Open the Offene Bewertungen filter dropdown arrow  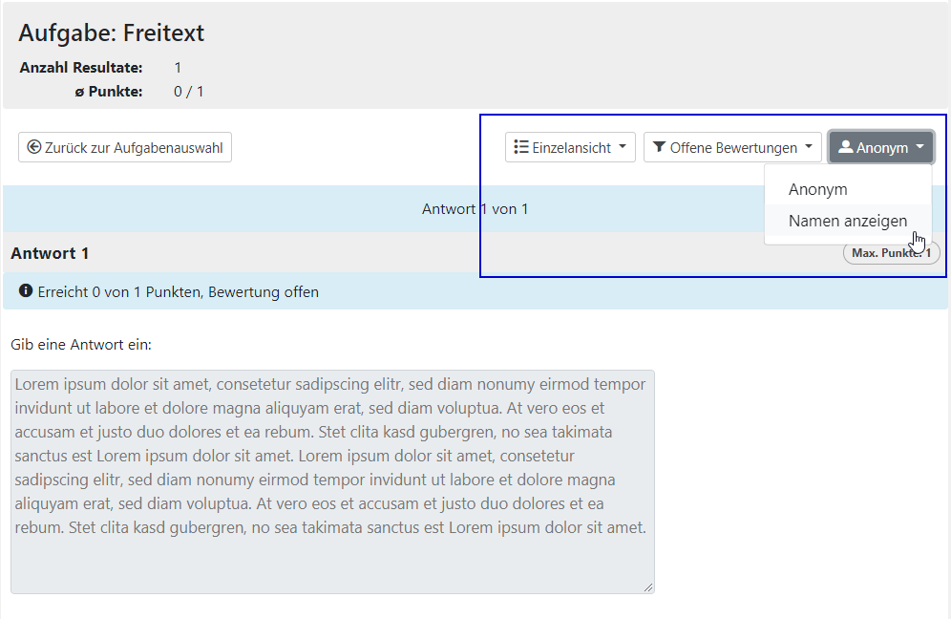(809, 147)
